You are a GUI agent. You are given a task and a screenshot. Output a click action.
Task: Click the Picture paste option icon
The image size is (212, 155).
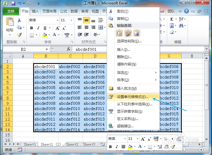[137, 33]
